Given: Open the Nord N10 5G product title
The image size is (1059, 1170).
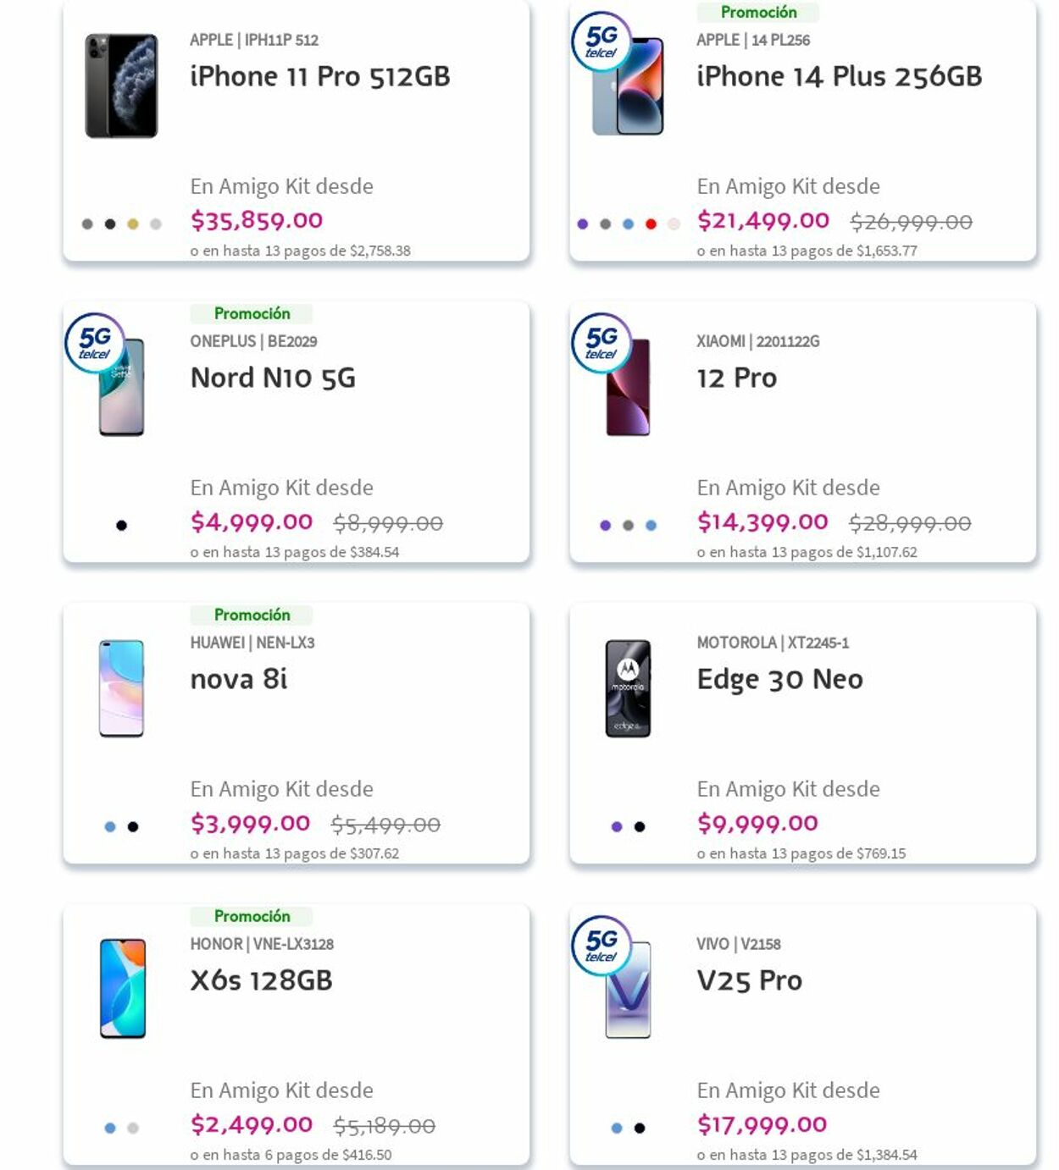Looking at the screenshot, I should 273,378.
